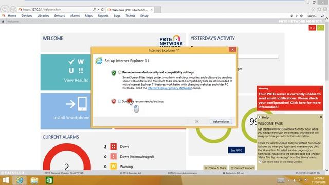
Task: Click the browser forward button
Action: [13, 9]
